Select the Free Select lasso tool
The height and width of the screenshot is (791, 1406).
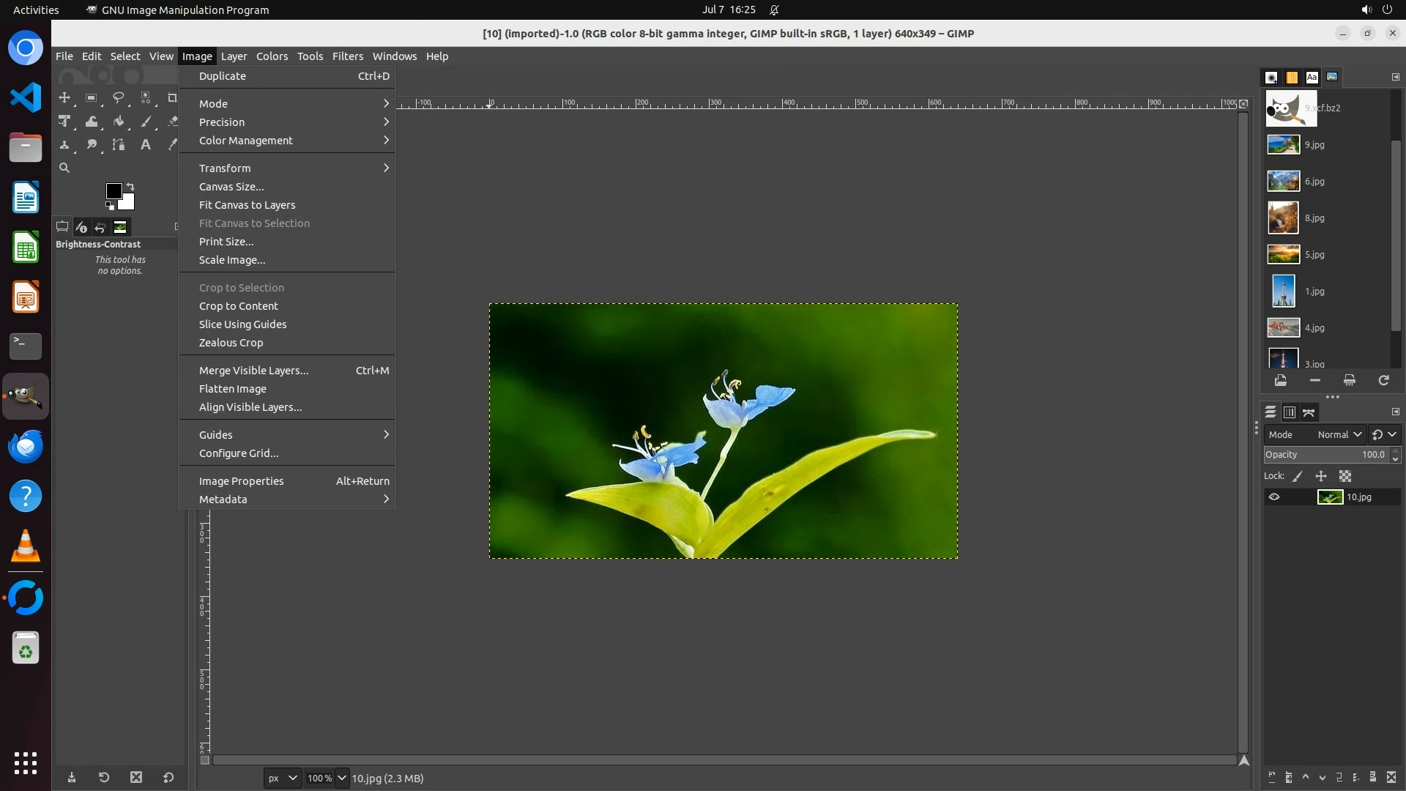[118, 97]
